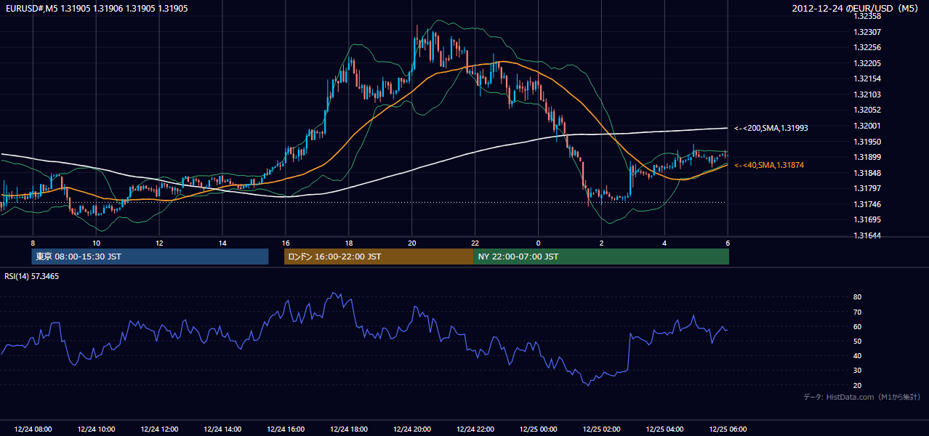Select the ロンドン 16:00-22:00 JST session bar

click(x=379, y=257)
